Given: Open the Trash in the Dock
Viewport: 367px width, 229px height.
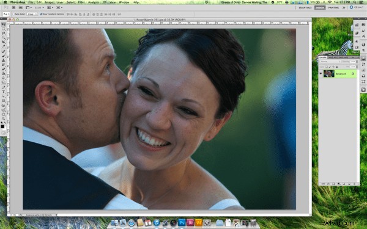Looking at the screenshot, I should [253, 222].
